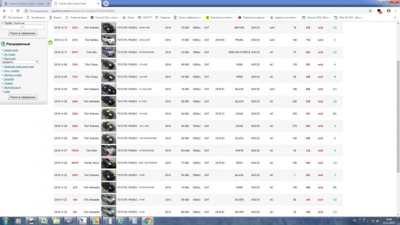Open the car photo in the TAA Kinki row
The width and height of the screenshot is (400, 225).
(x=108, y=151)
